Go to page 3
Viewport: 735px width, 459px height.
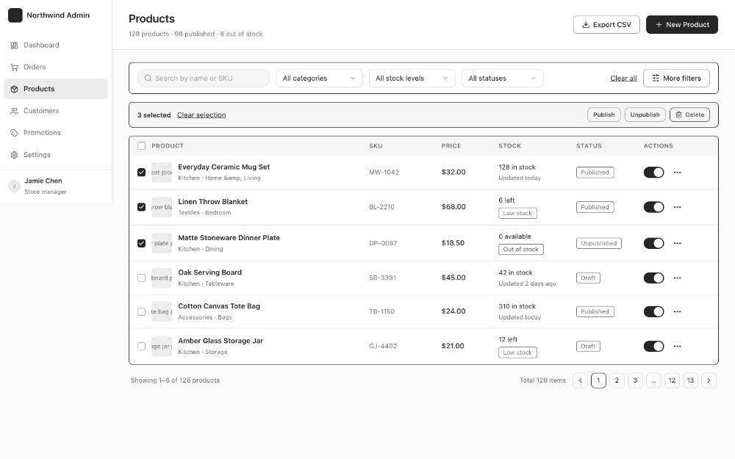(x=635, y=380)
